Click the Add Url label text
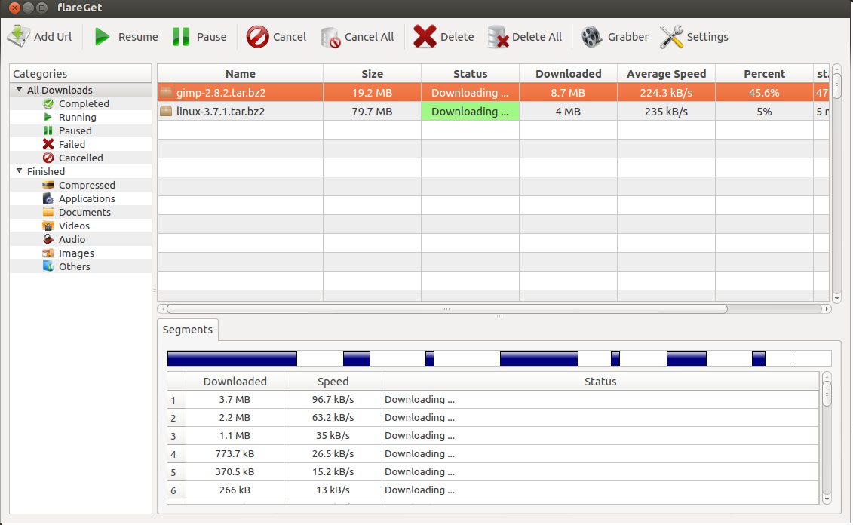This screenshot has width=853, height=525. 53,37
